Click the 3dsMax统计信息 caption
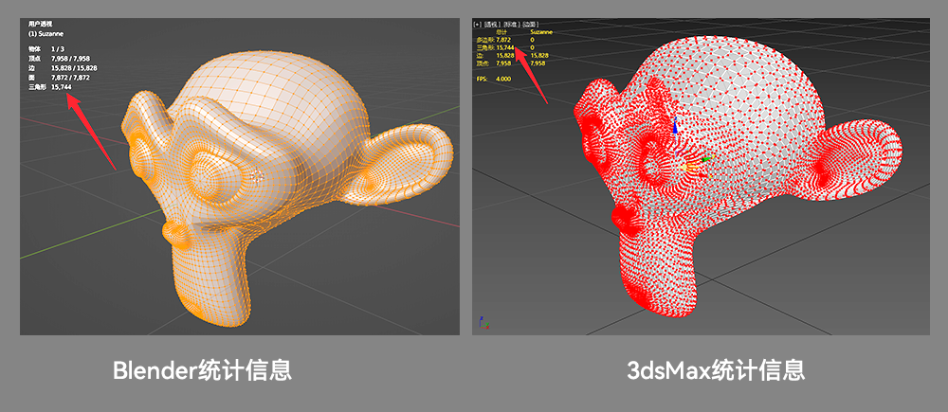Screen dimensions: 948x412 pos(715,369)
